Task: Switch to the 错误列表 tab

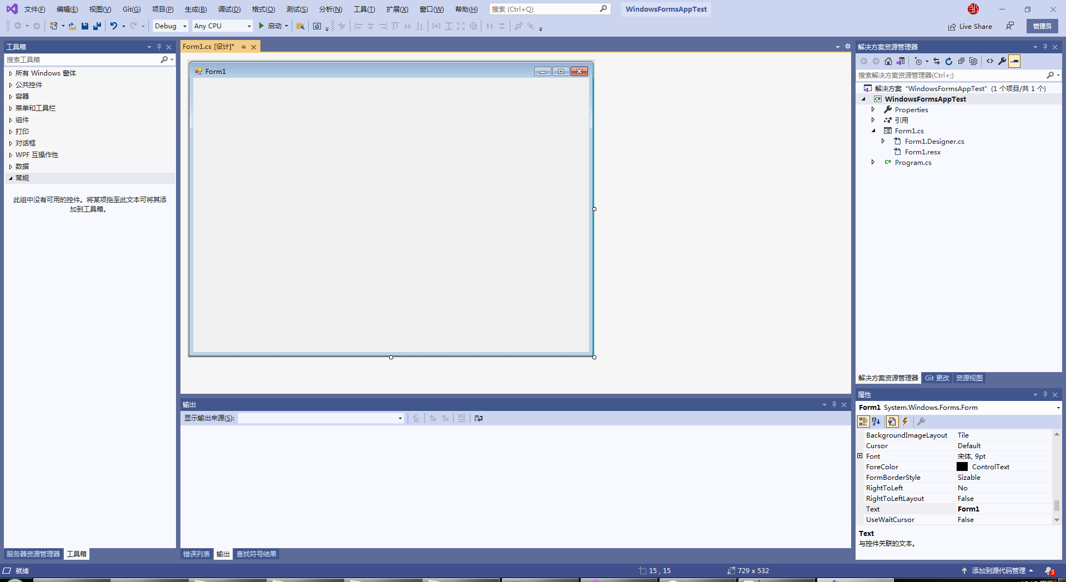Action: point(197,554)
